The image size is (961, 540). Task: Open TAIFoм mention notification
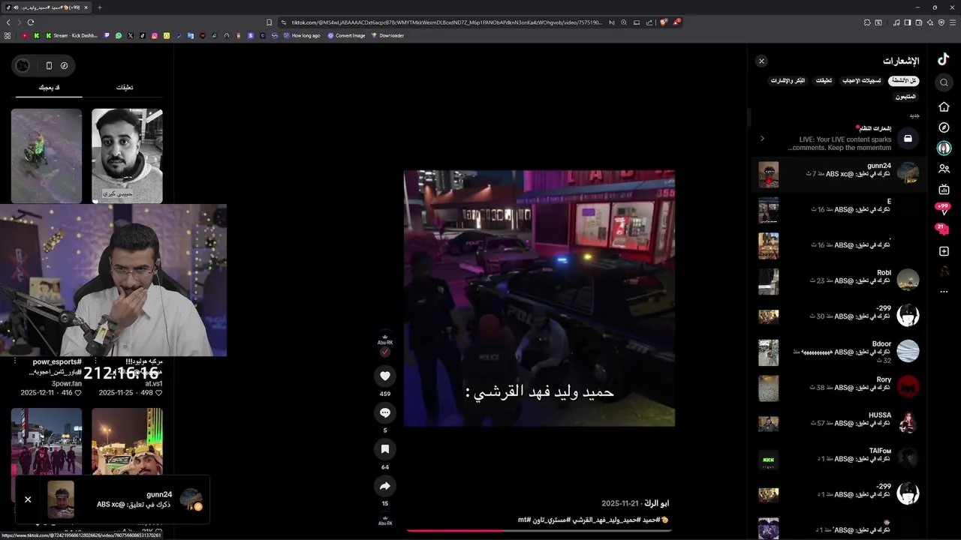click(839, 457)
